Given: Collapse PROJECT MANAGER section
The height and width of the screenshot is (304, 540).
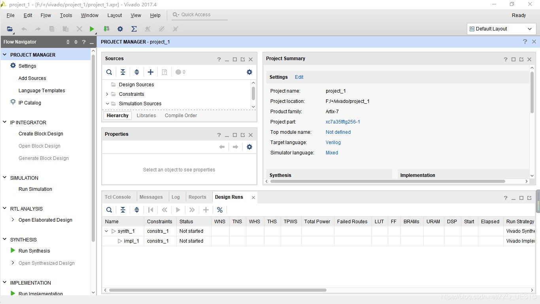Looking at the screenshot, I should coord(5,55).
